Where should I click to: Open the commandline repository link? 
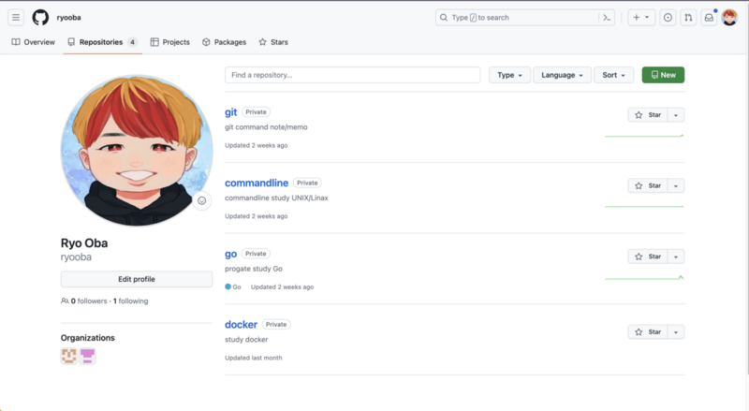point(257,183)
